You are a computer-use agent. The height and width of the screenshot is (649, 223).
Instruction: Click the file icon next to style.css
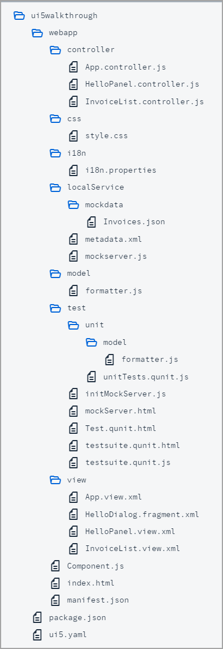73,136
